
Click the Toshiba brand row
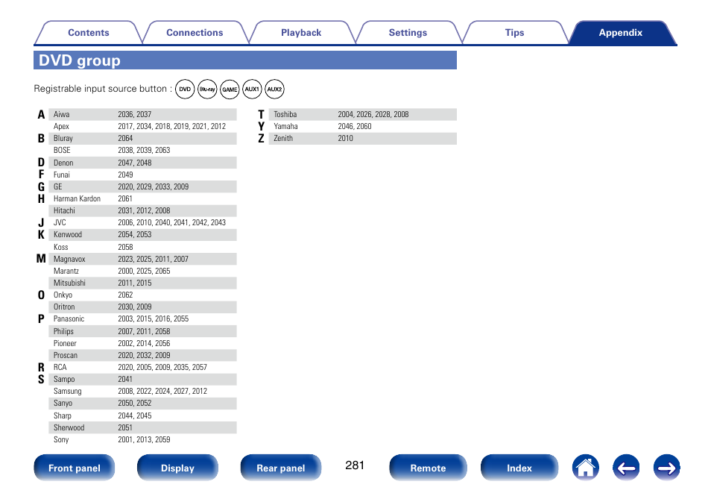362,114
